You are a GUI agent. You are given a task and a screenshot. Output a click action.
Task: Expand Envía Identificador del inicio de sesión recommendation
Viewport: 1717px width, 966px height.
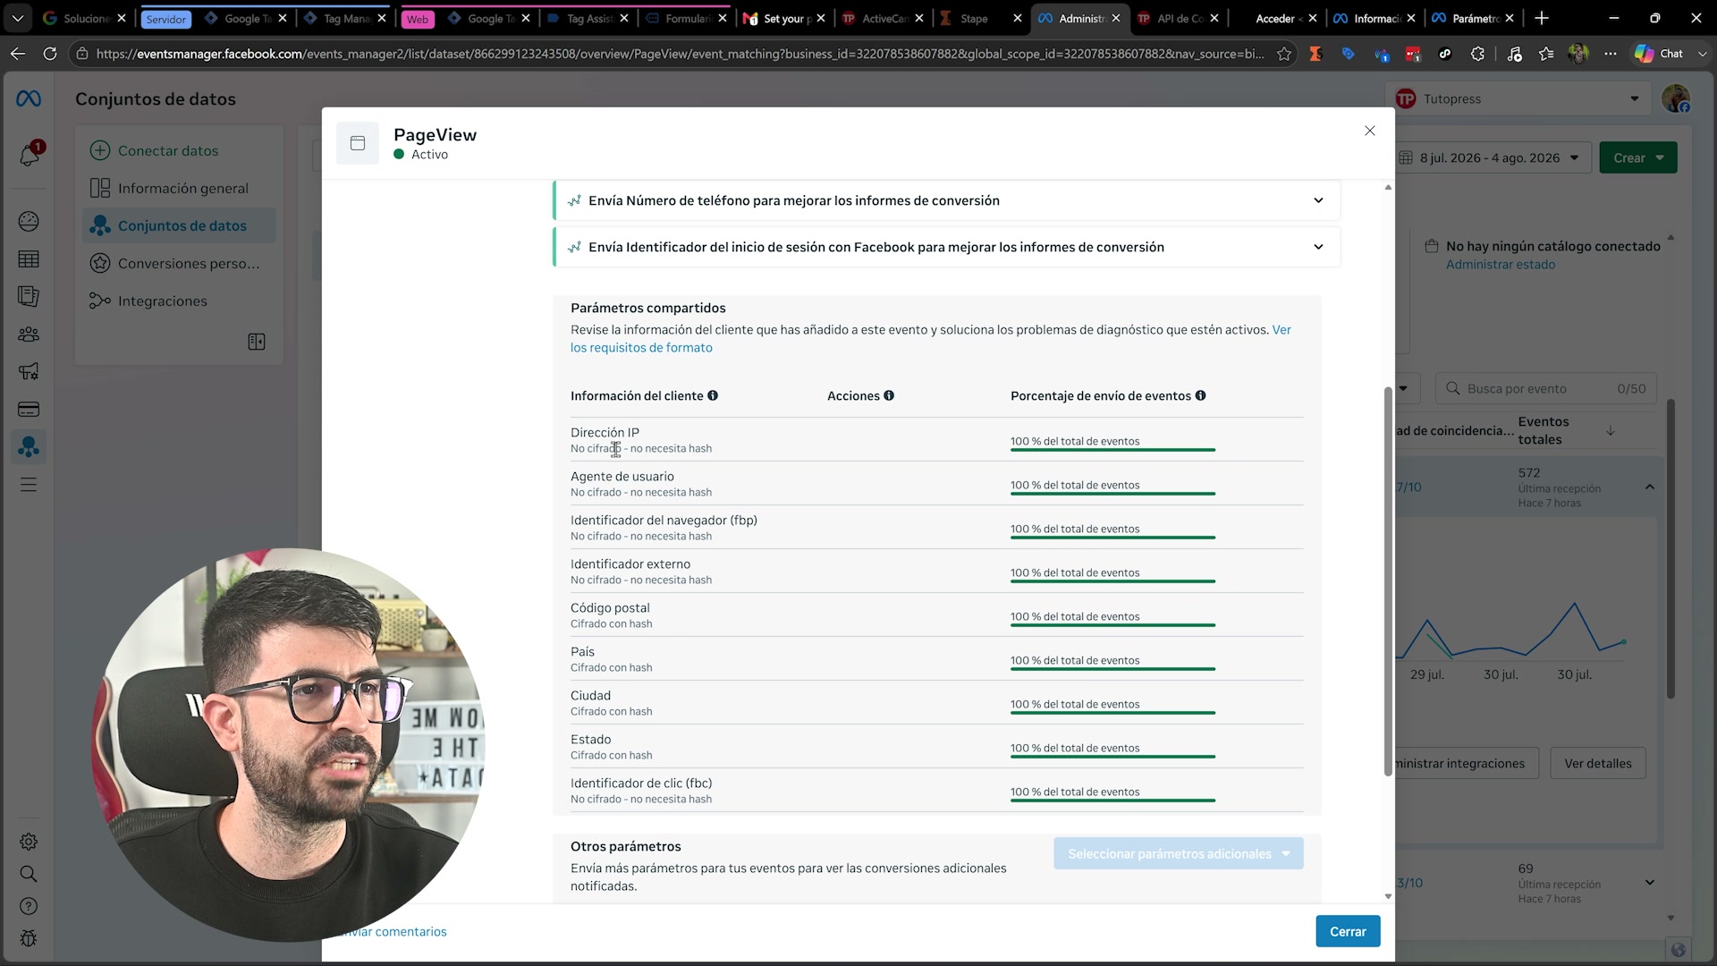click(x=947, y=247)
